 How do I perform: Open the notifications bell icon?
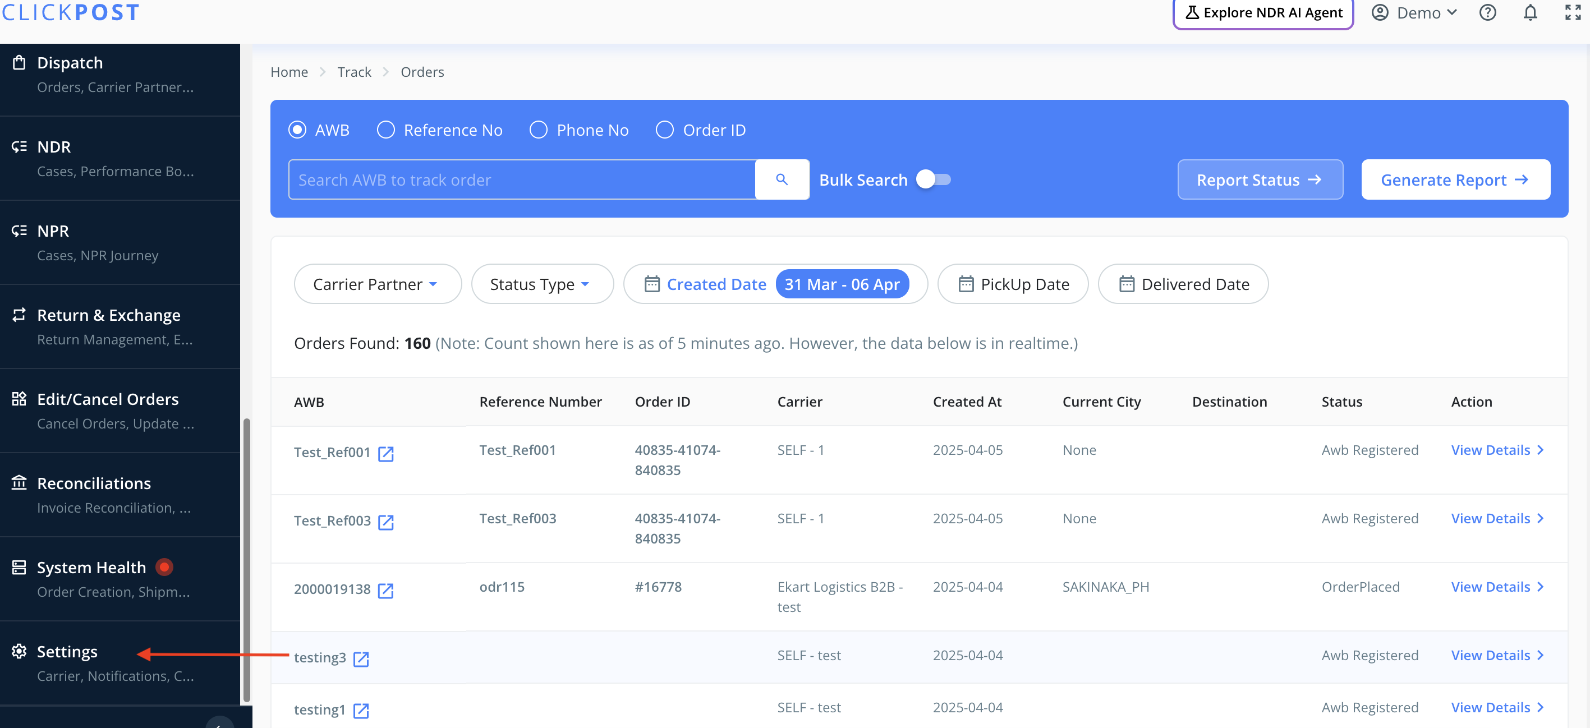click(1529, 13)
